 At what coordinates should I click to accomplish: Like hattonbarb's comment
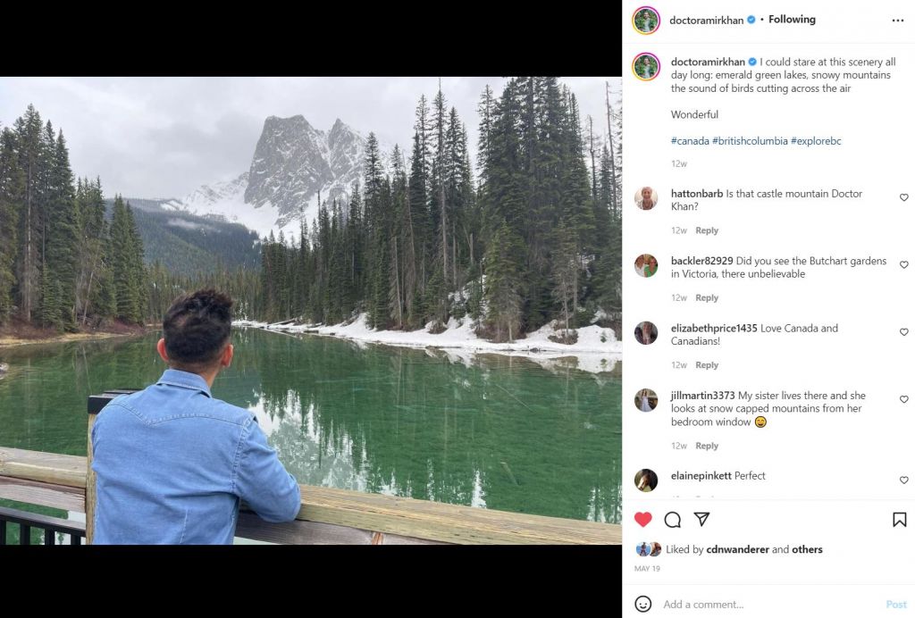[903, 197]
